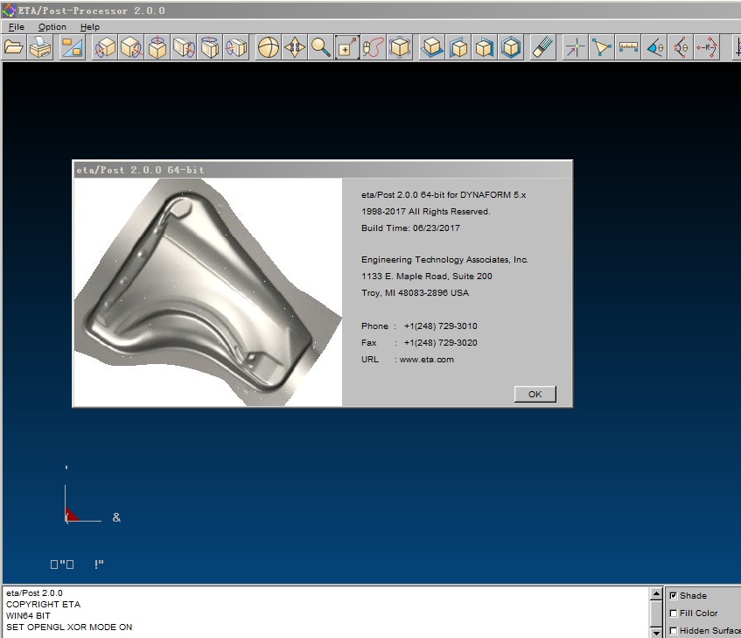Screen dimensions: 741x638
Task: Click the fit-to-screen cube icon
Action: [400, 47]
